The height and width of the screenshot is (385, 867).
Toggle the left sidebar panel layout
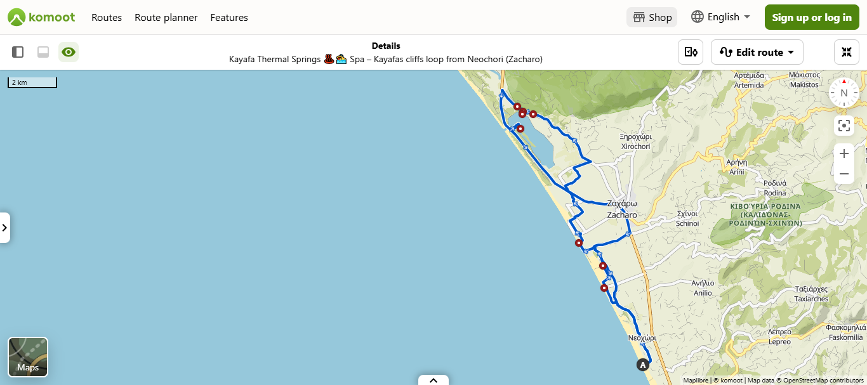(18, 52)
